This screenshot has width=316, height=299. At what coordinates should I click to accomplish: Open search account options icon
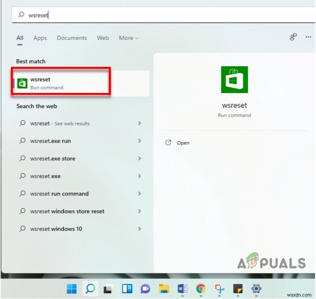click(293, 37)
